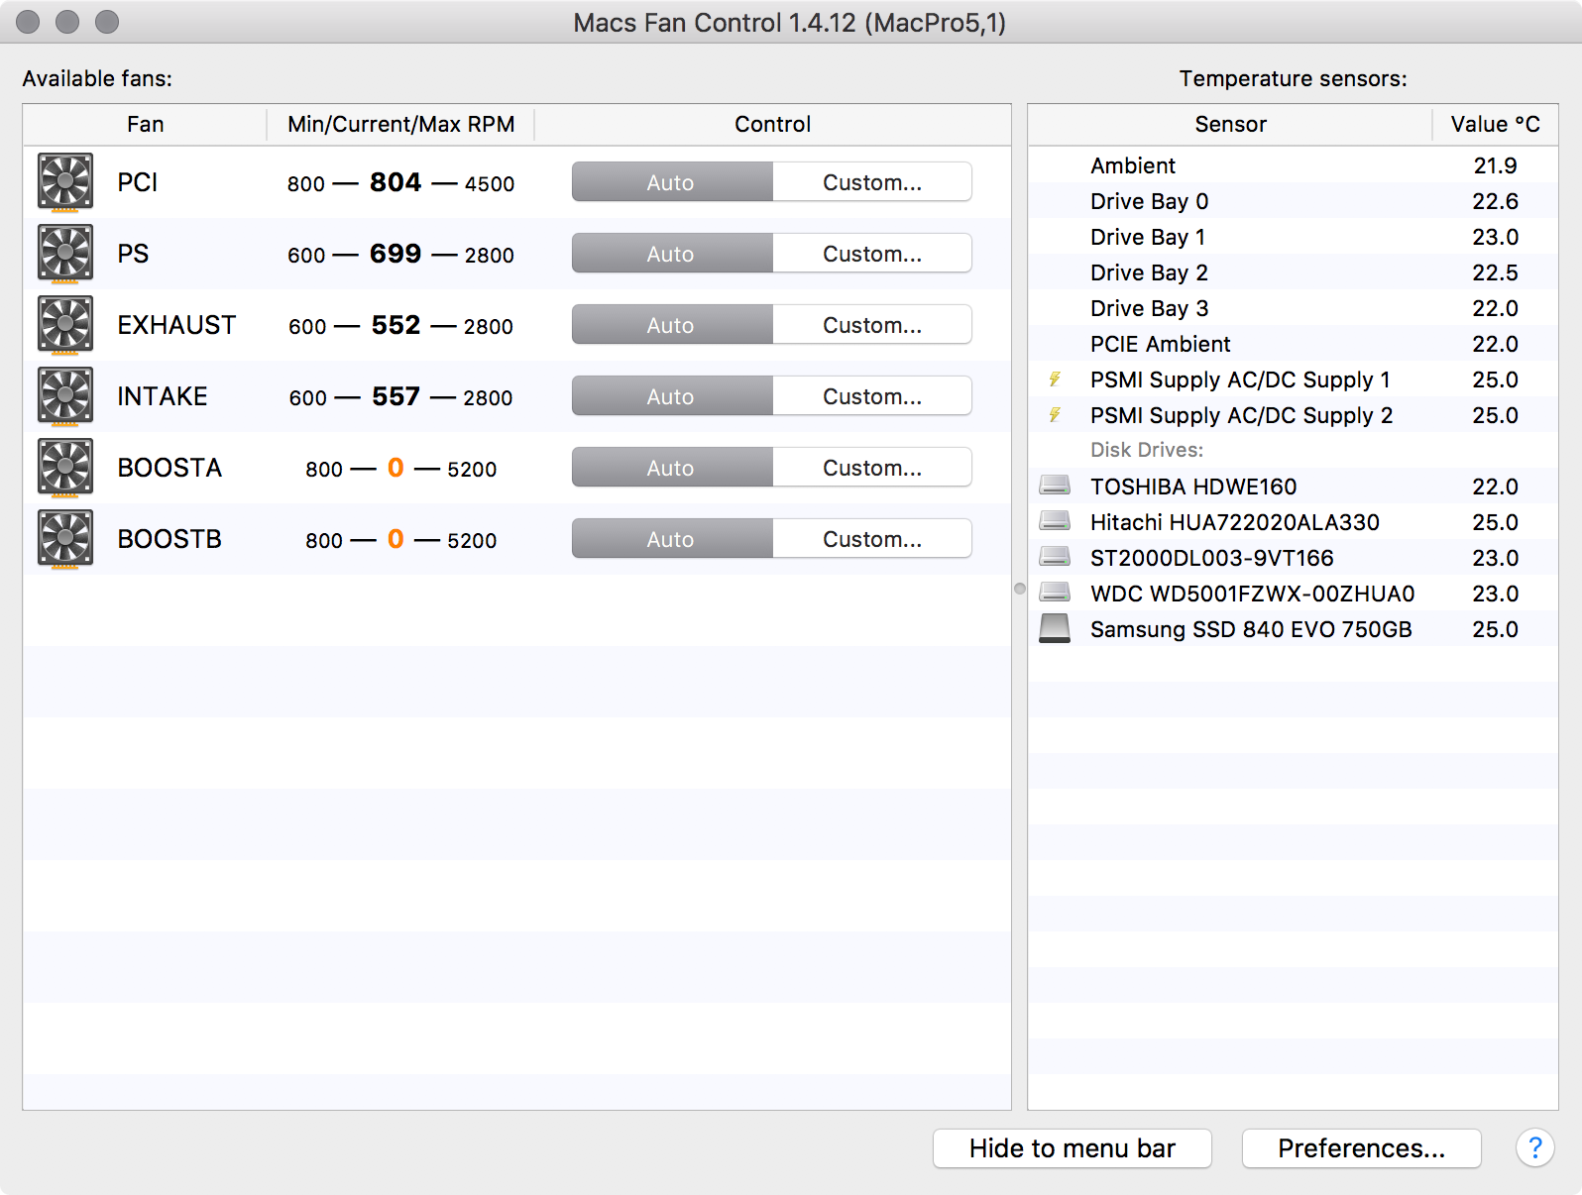Click the Value °C column header

point(1496,125)
